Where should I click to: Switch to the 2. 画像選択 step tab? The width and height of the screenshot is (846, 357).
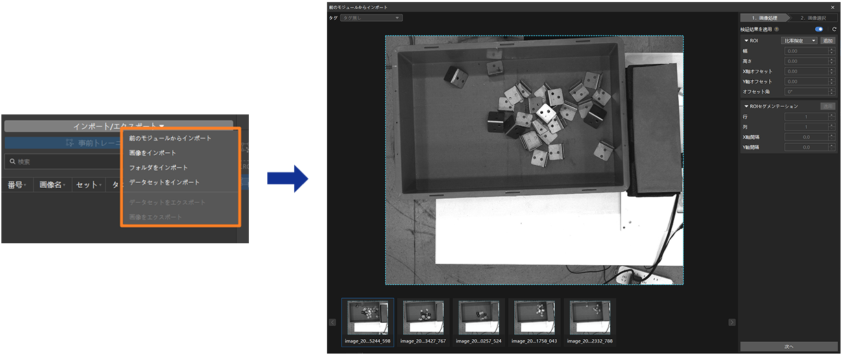(x=812, y=18)
